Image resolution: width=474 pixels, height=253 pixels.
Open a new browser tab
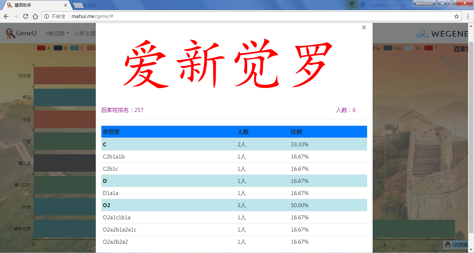(x=79, y=5)
